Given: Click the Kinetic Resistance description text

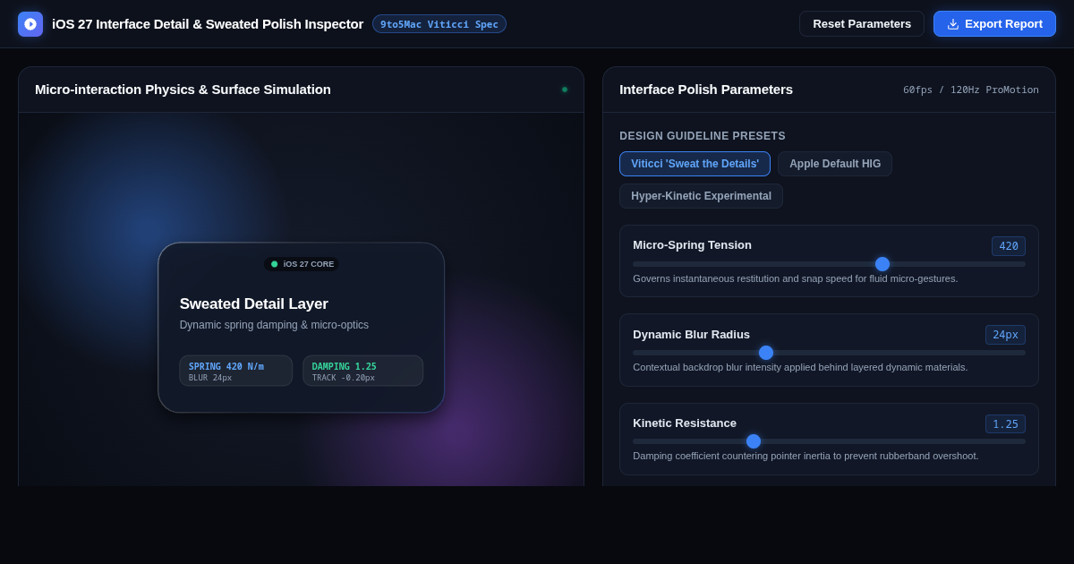Looking at the screenshot, I should click(x=805, y=456).
